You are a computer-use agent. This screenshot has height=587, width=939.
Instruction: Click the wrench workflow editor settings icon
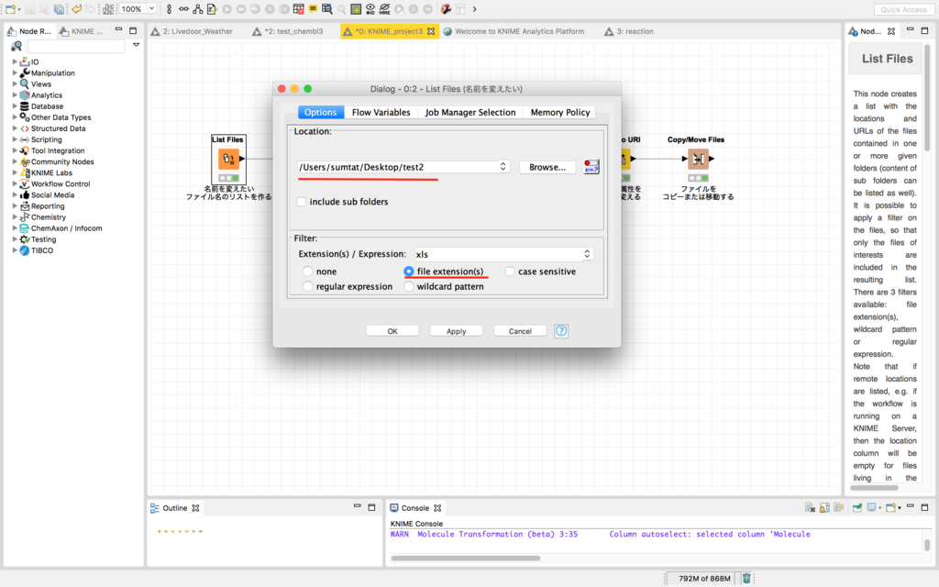tap(446, 9)
